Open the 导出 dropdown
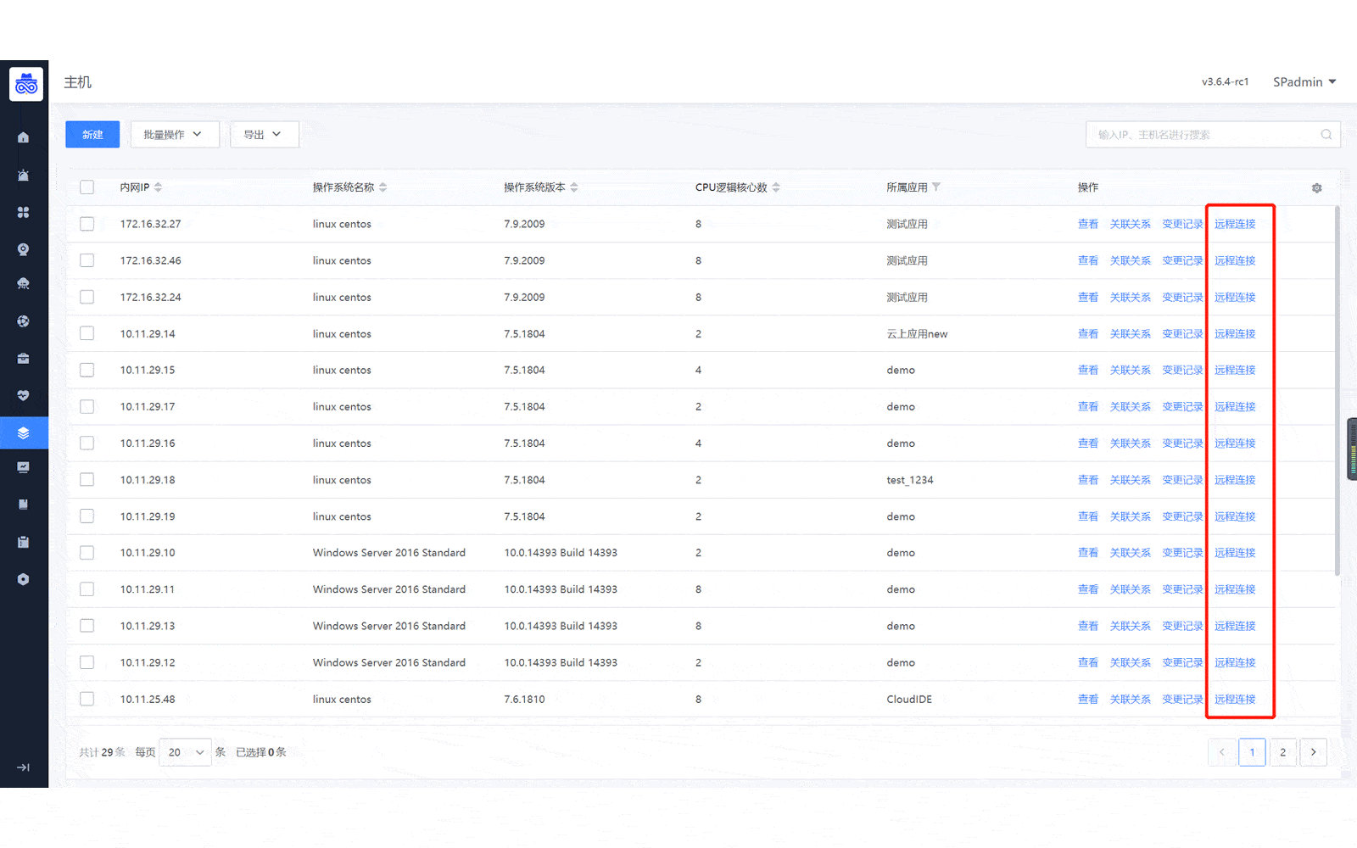Viewport: 1357px width, 848px height. [265, 135]
